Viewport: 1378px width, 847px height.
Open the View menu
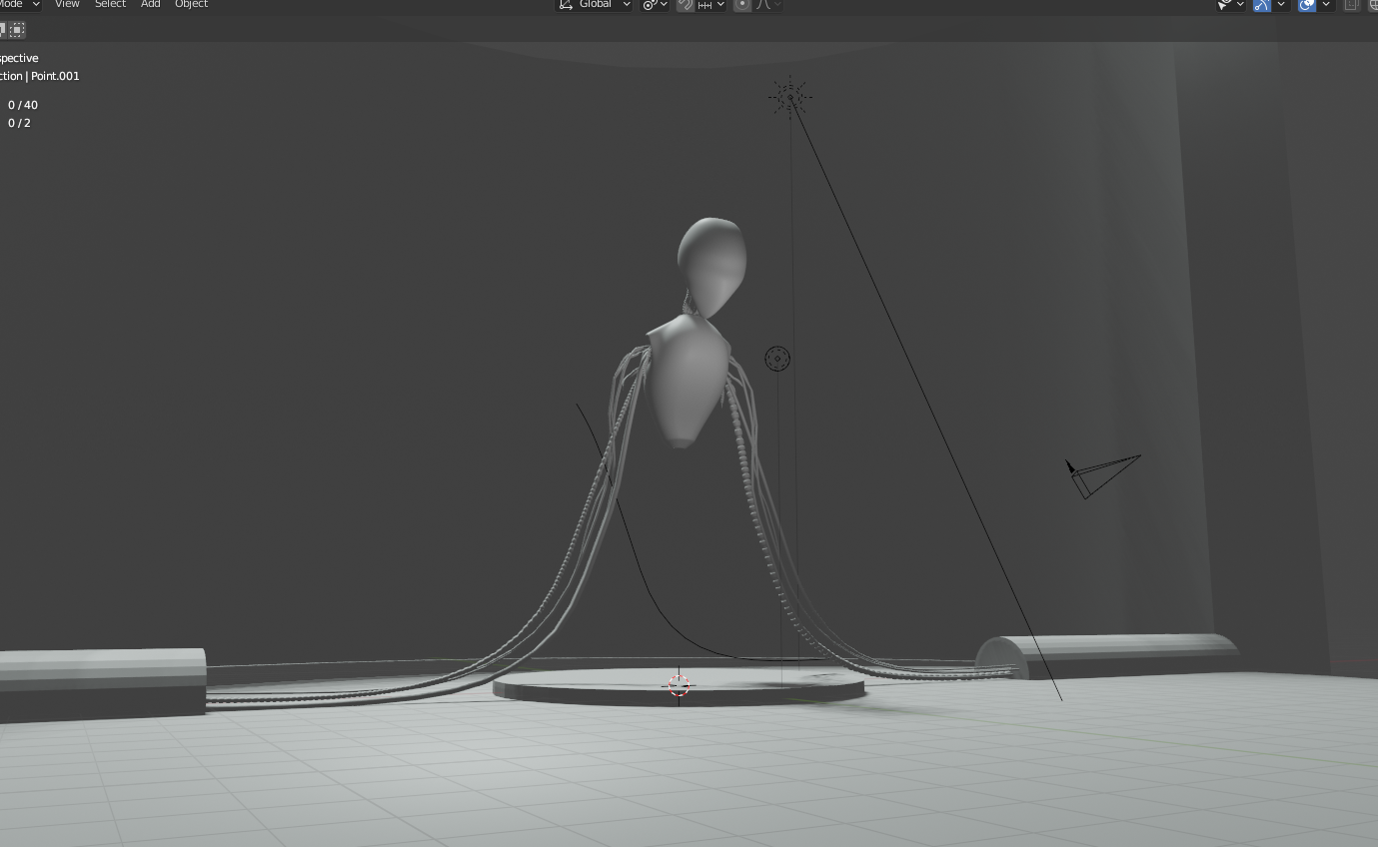click(67, 5)
